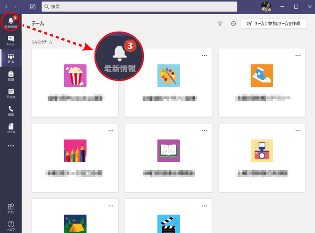Open the profile avatar menu
Screen dimensions: 315x233
[266, 7]
